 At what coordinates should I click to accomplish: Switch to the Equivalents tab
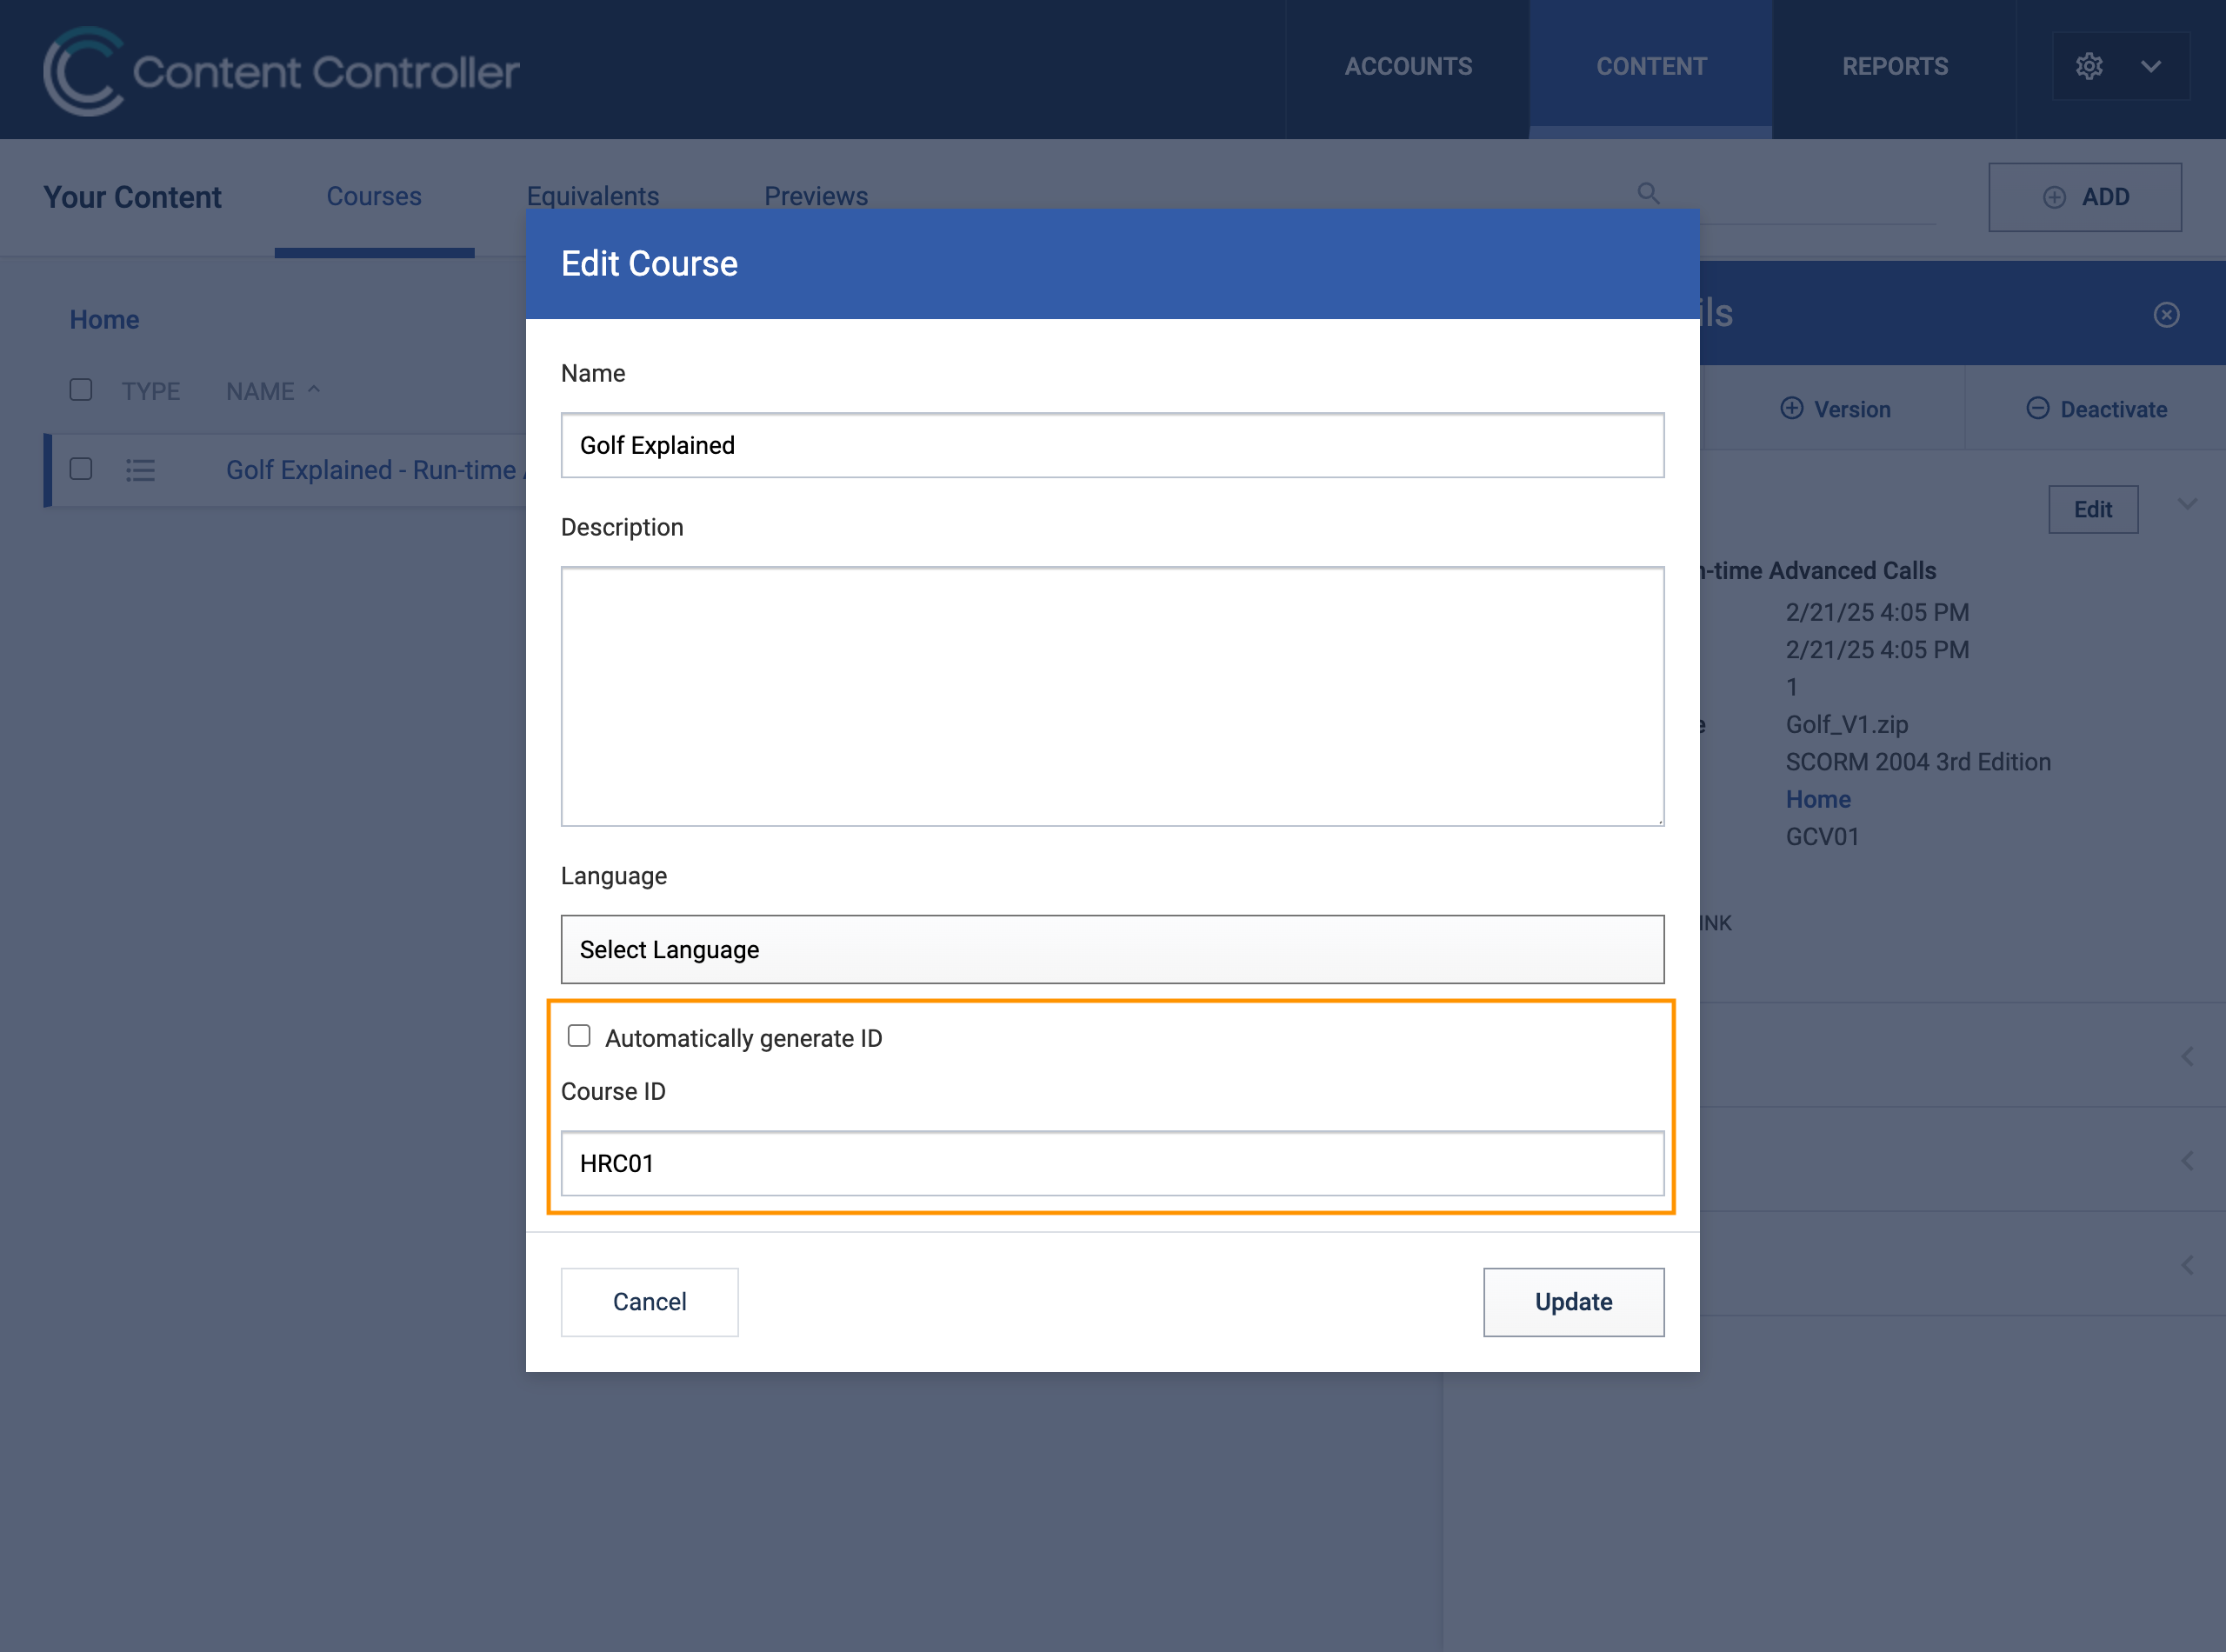point(592,196)
